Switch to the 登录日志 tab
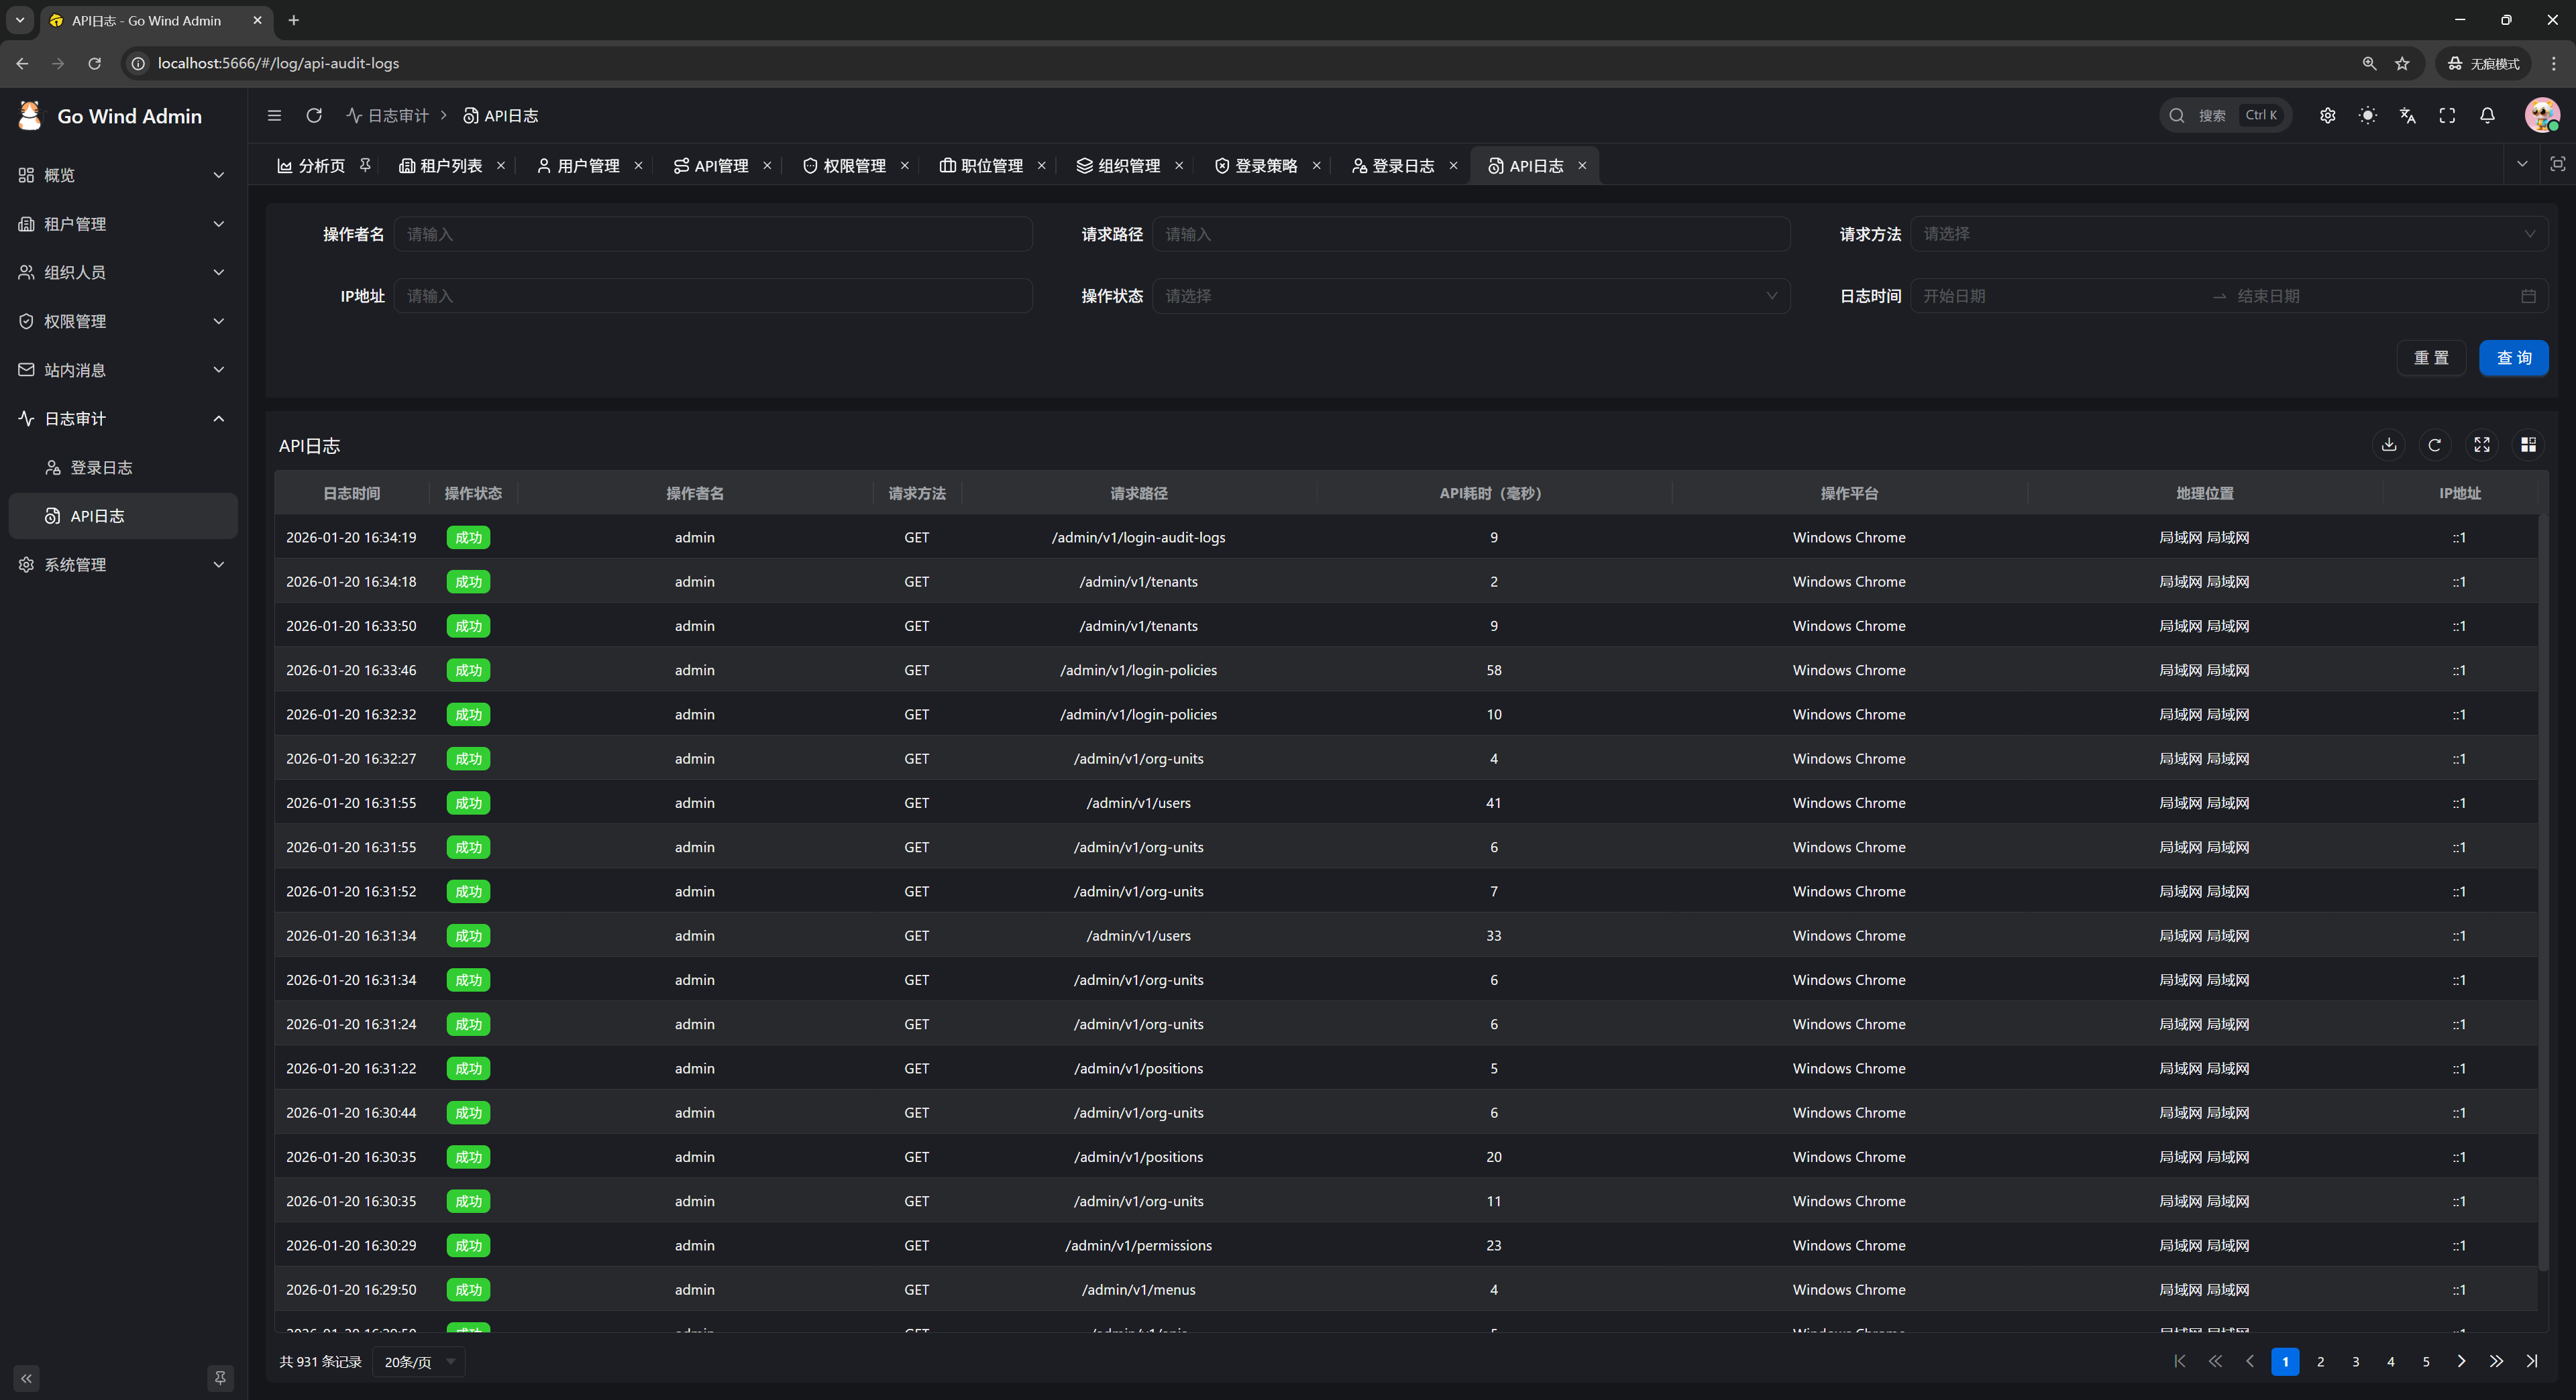The height and width of the screenshot is (1400, 2576). tap(1394, 166)
